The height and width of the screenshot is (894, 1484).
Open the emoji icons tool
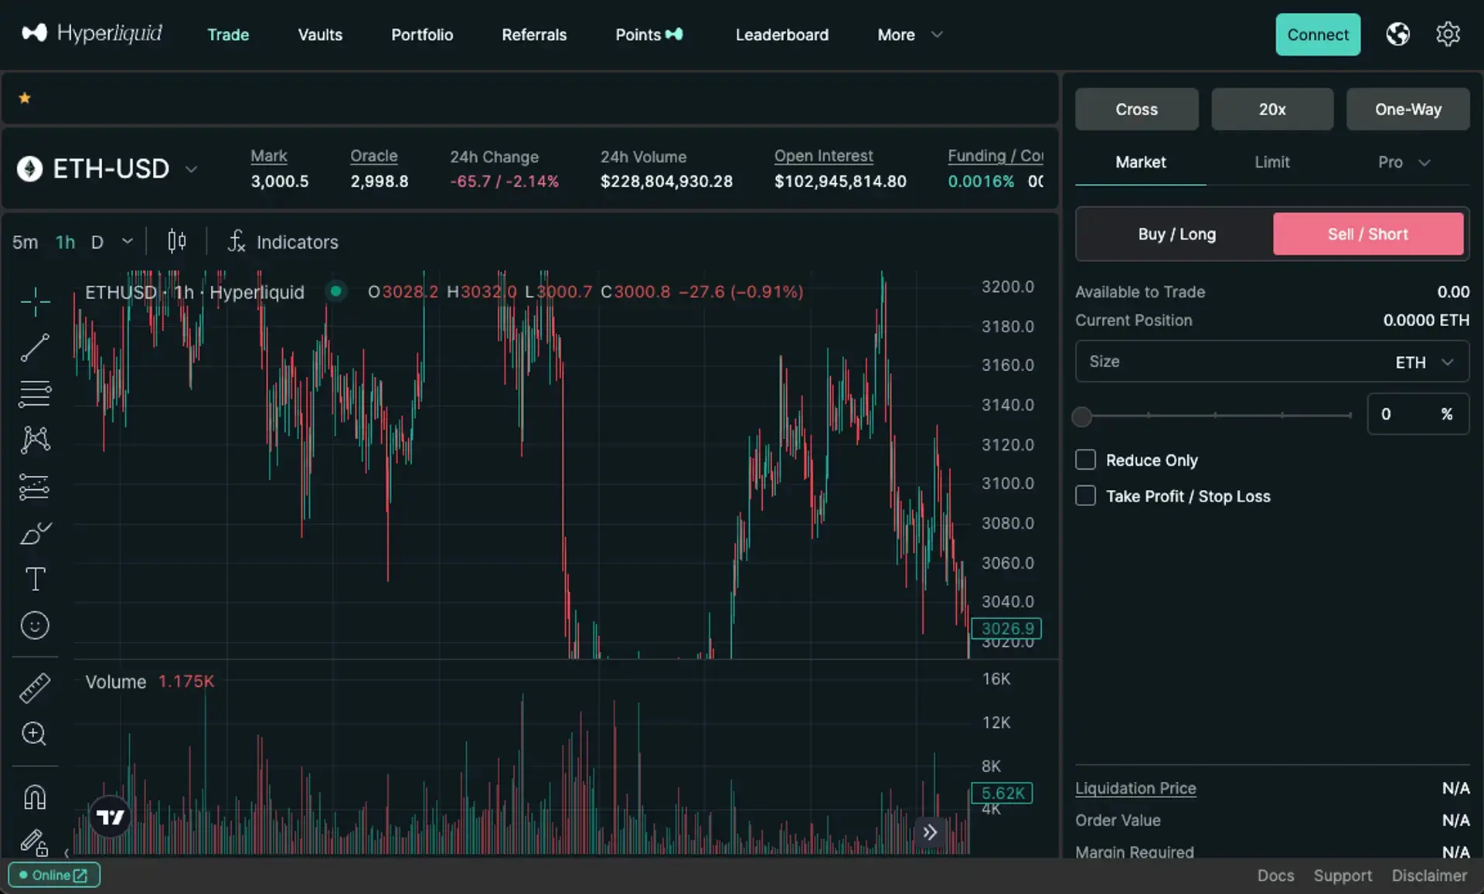tap(35, 625)
